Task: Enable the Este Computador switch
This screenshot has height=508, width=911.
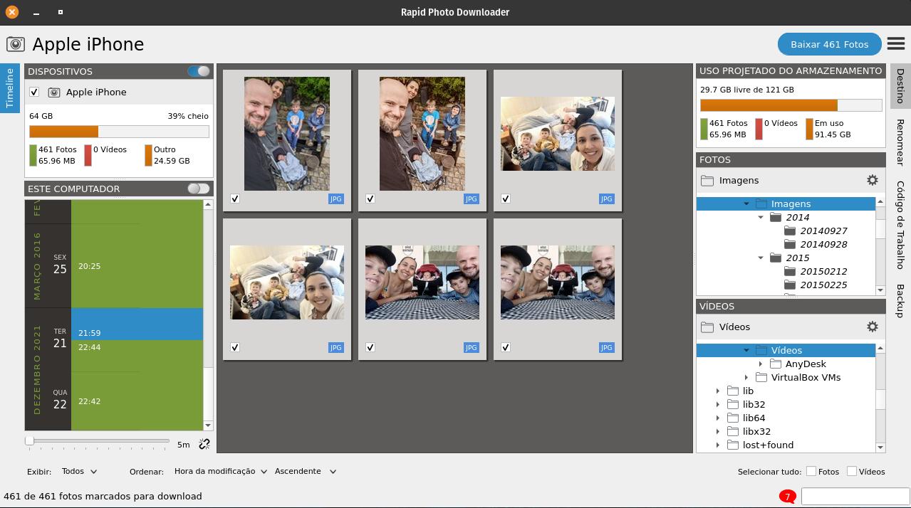Action: (x=199, y=189)
